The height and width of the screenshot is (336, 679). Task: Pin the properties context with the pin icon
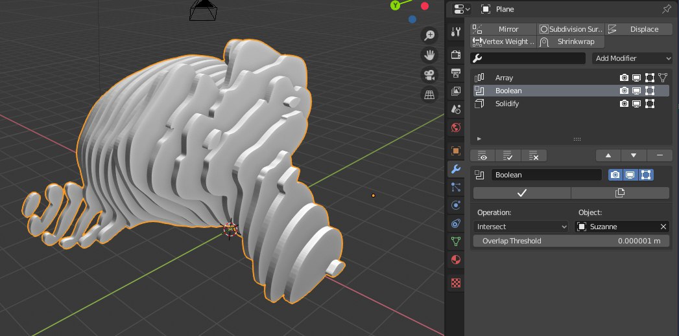click(x=667, y=9)
